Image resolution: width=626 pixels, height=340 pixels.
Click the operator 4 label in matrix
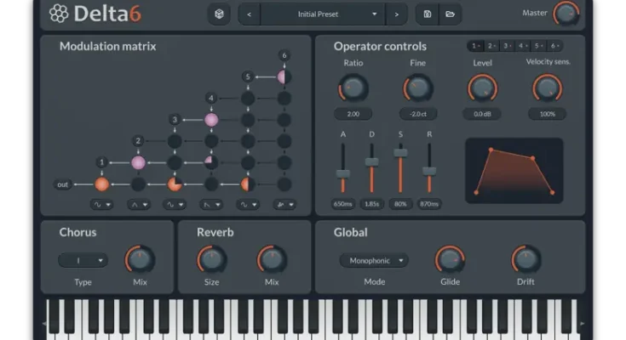click(211, 98)
